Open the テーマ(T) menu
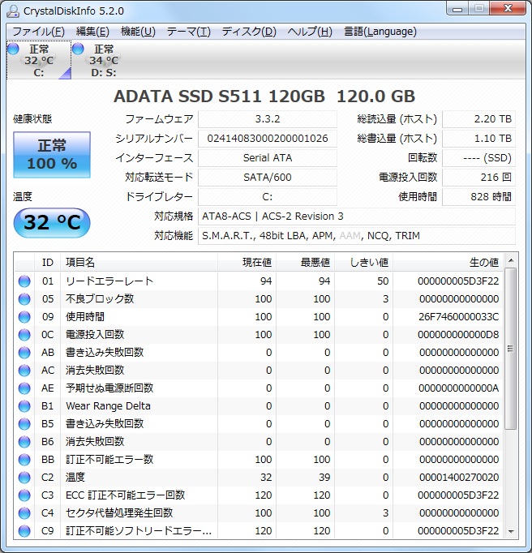Viewport: 532px width, 553px height. click(x=188, y=32)
